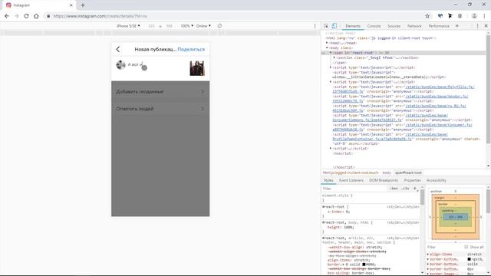Close the Instagram browser tab

(71, 5)
